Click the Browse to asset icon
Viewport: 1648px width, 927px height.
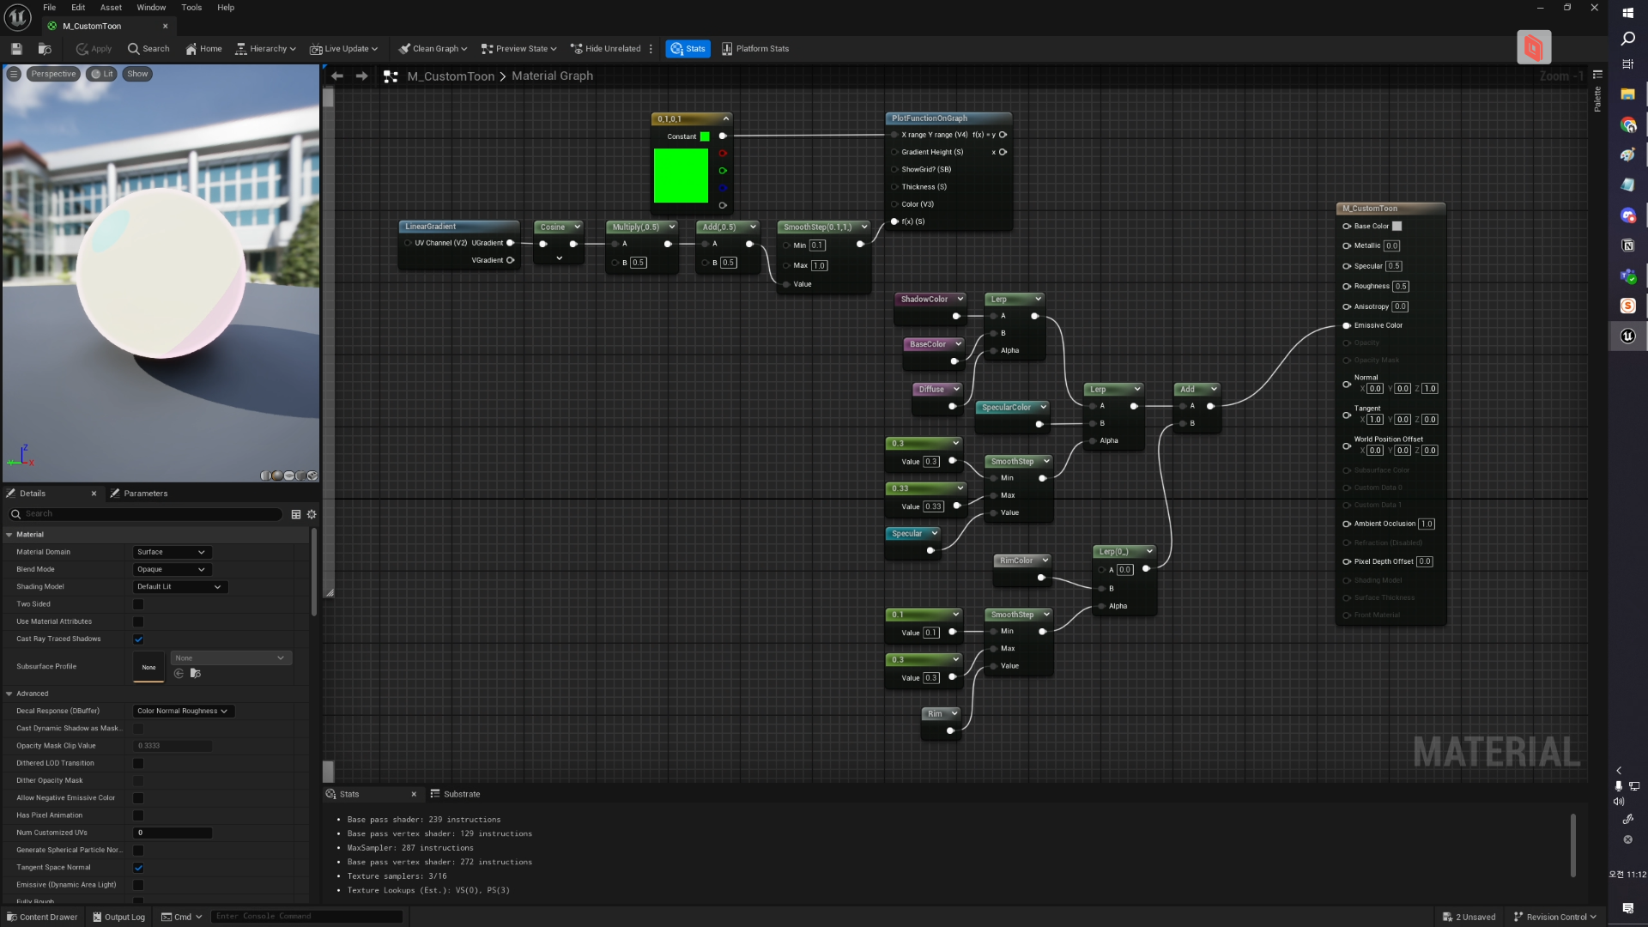tap(45, 49)
